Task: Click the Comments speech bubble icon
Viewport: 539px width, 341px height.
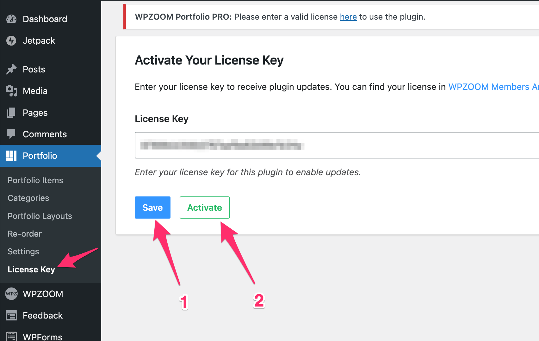Action: pyautogui.click(x=11, y=134)
